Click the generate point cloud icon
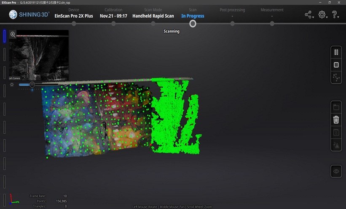 click(x=336, y=77)
